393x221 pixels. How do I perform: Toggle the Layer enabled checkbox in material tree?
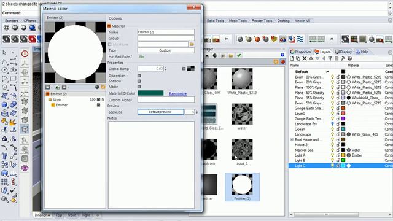point(98,99)
